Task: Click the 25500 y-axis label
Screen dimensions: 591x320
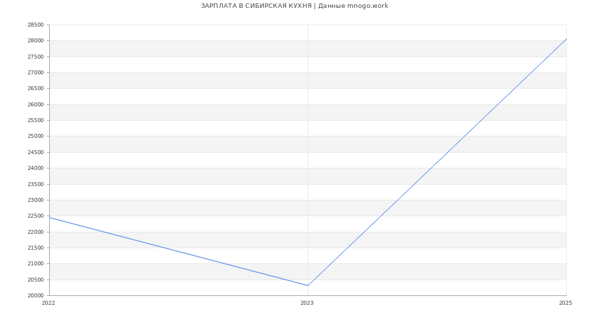Action: tap(35, 121)
